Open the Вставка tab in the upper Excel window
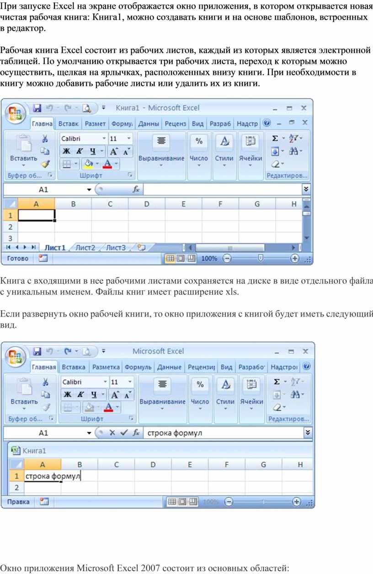Viewport: 373px width, 574px height. [69, 123]
